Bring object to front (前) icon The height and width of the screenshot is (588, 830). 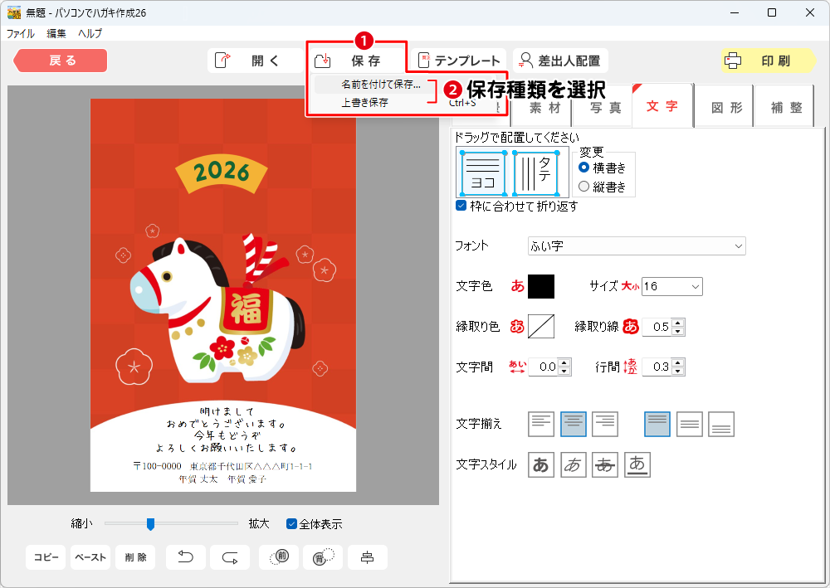click(279, 557)
